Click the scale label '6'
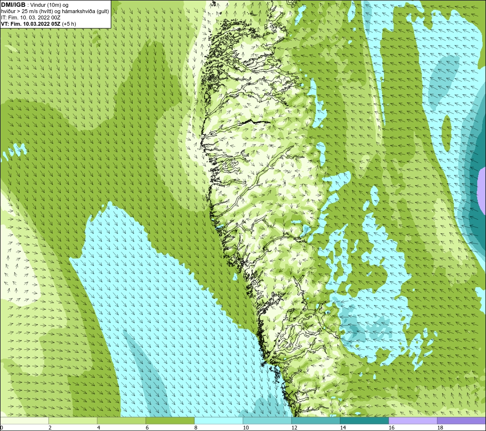The height and width of the screenshot is (431, 486). point(147,428)
